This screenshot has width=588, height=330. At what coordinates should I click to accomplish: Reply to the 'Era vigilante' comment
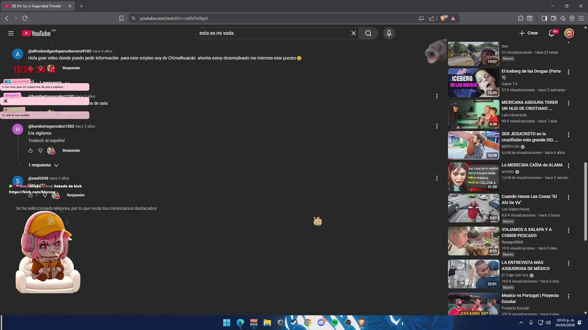tap(71, 150)
